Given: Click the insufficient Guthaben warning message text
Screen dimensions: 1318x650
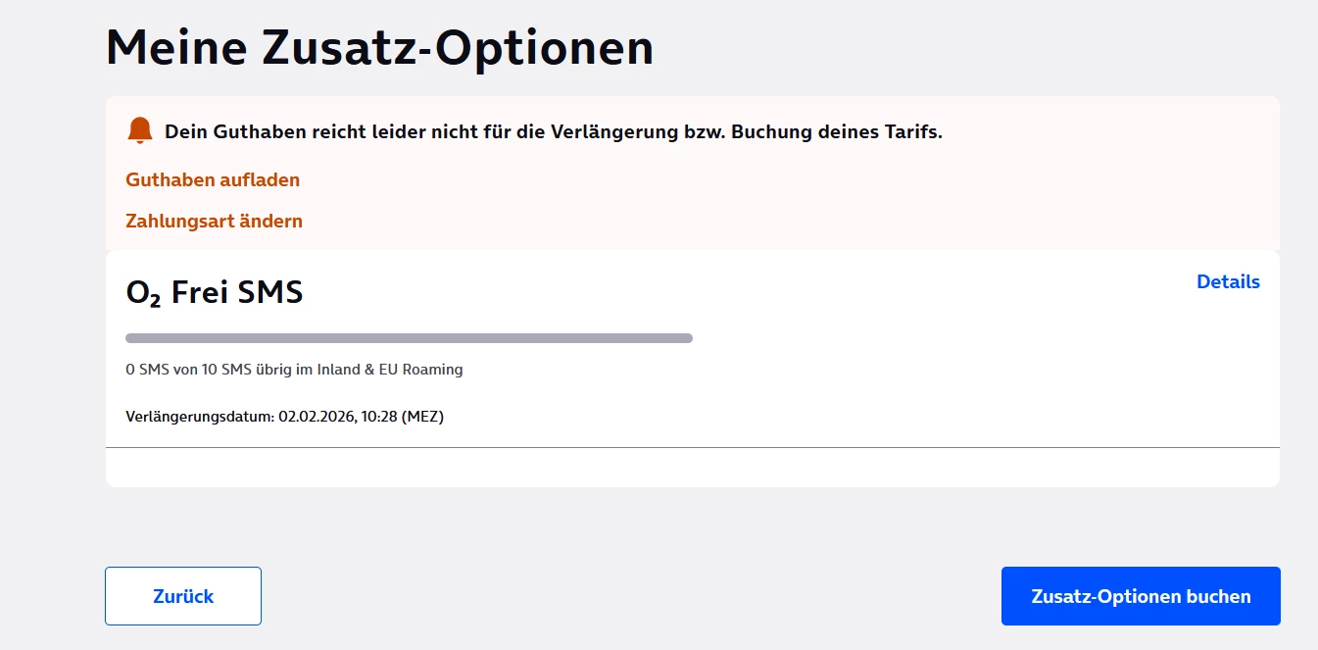Looking at the screenshot, I should click(553, 132).
